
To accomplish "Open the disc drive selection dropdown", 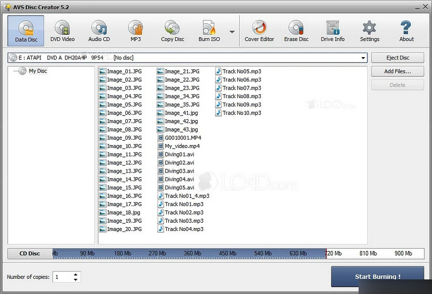I will point(363,58).
